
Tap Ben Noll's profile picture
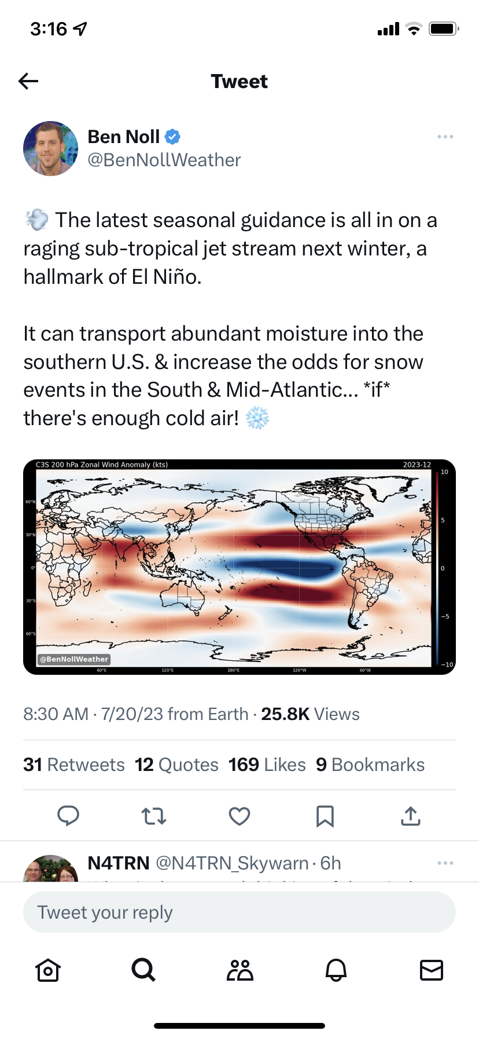click(x=51, y=148)
